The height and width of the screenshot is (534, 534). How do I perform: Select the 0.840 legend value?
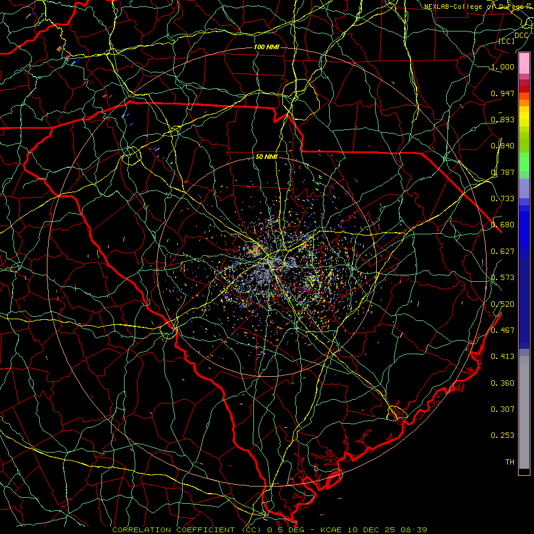pyautogui.click(x=503, y=145)
